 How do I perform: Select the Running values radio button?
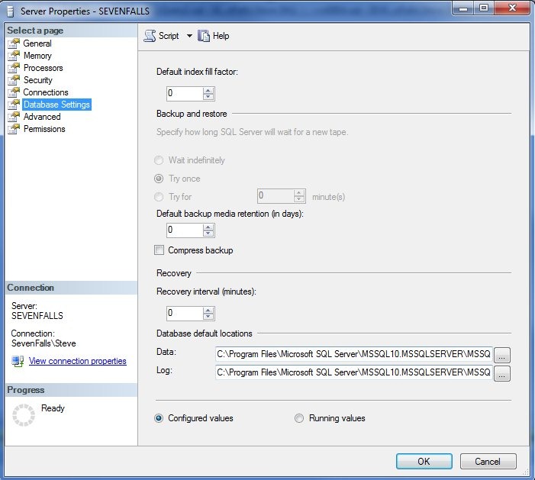299,418
